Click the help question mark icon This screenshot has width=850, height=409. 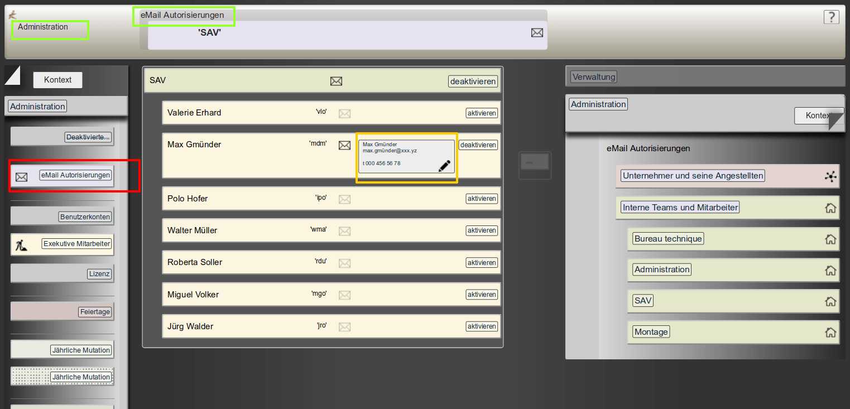pyautogui.click(x=831, y=17)
